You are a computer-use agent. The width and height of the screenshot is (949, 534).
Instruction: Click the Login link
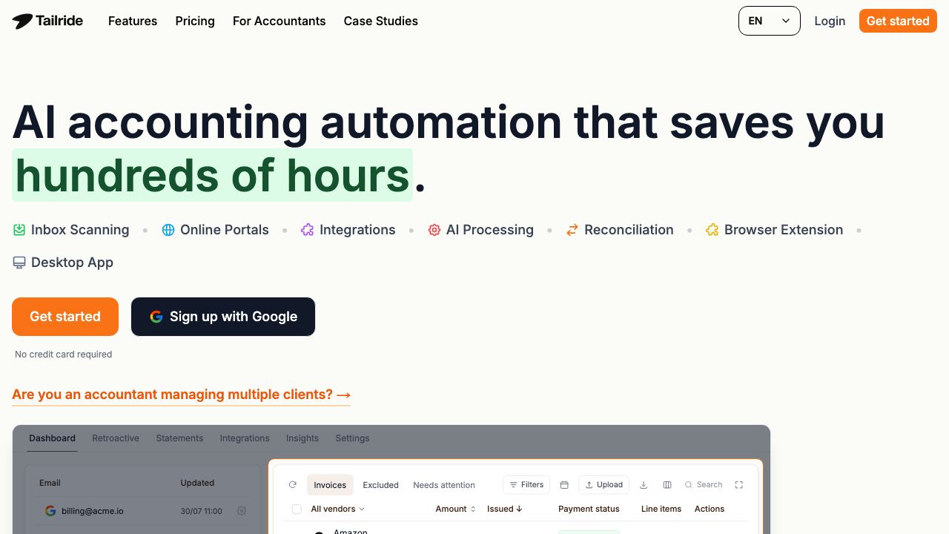pyautogui.click(x=830, y=21)
